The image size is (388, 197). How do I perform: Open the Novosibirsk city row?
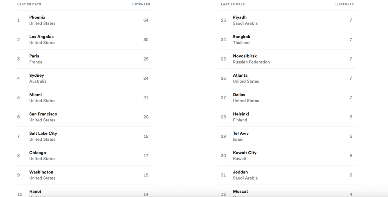tap(286, 59)
